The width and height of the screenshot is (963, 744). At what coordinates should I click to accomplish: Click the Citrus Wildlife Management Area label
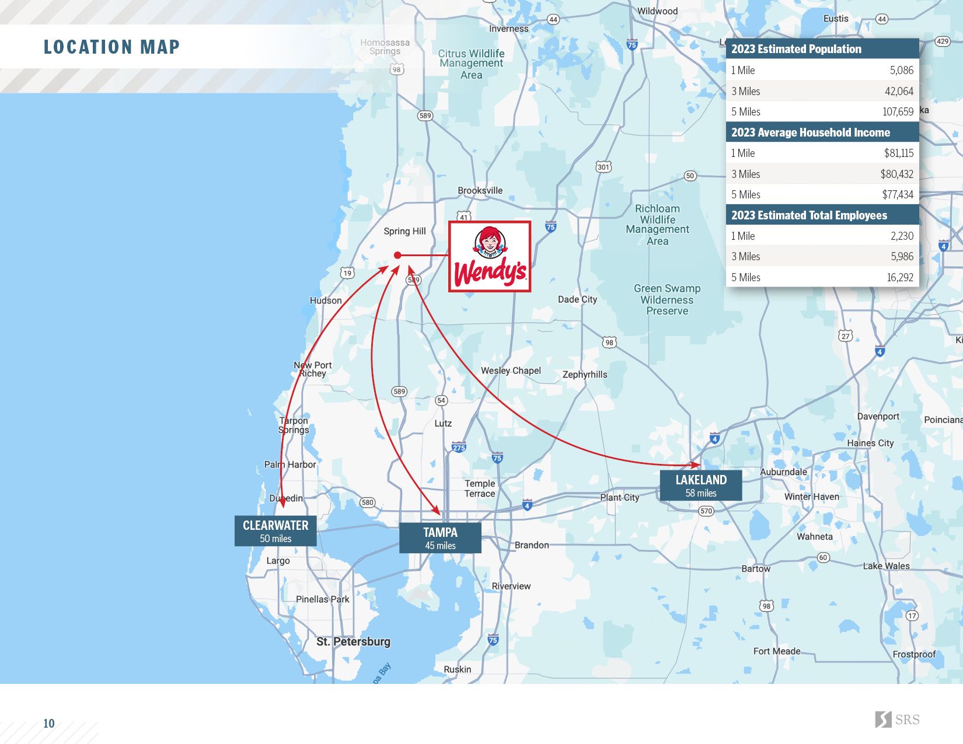click(x=471, y=64)
